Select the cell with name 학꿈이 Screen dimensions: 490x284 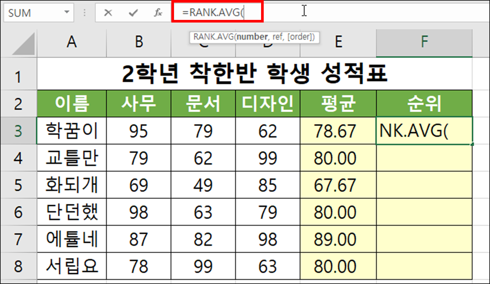pos(71,131)
